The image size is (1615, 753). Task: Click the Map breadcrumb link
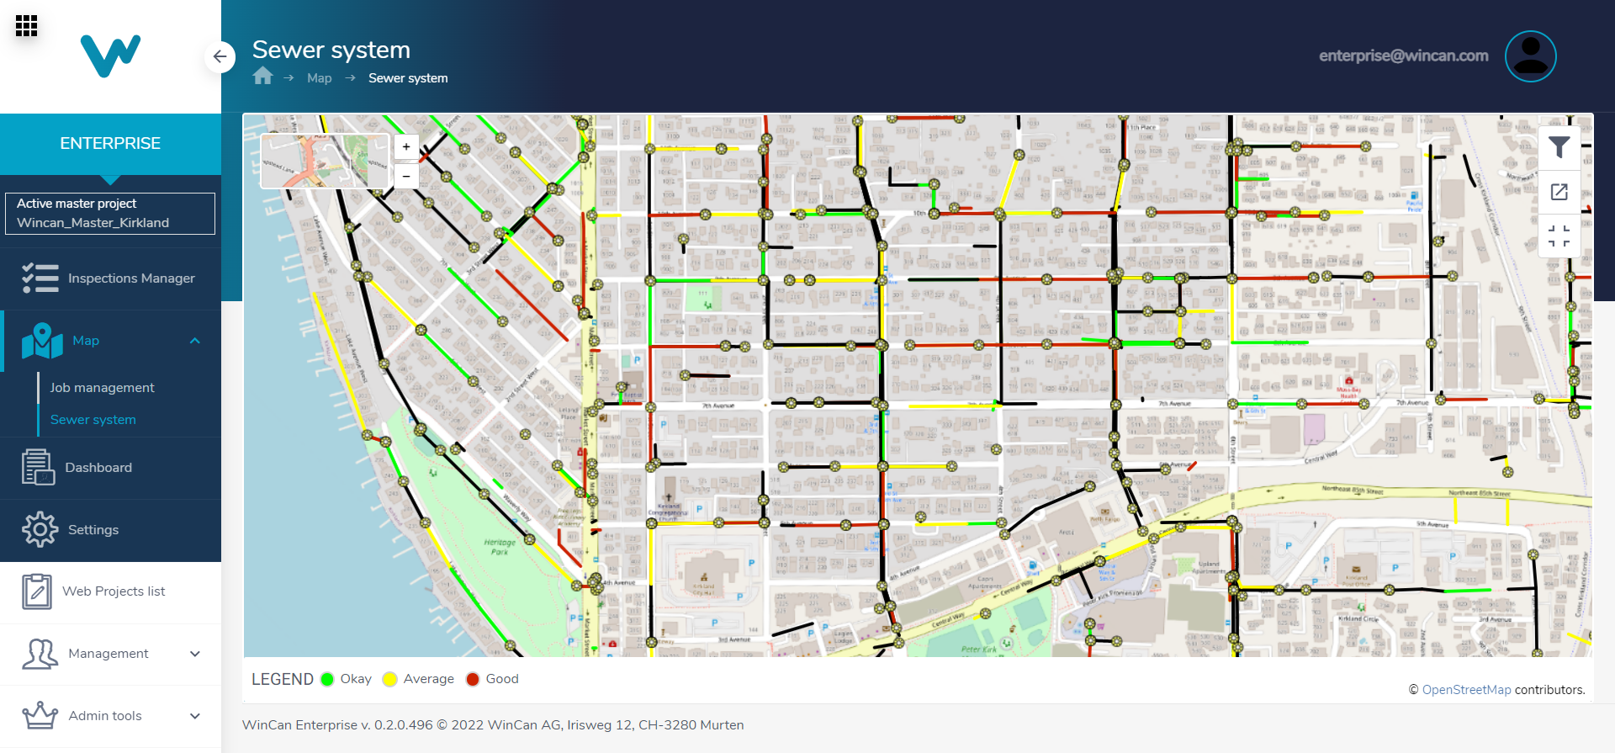tap(319, 78)
